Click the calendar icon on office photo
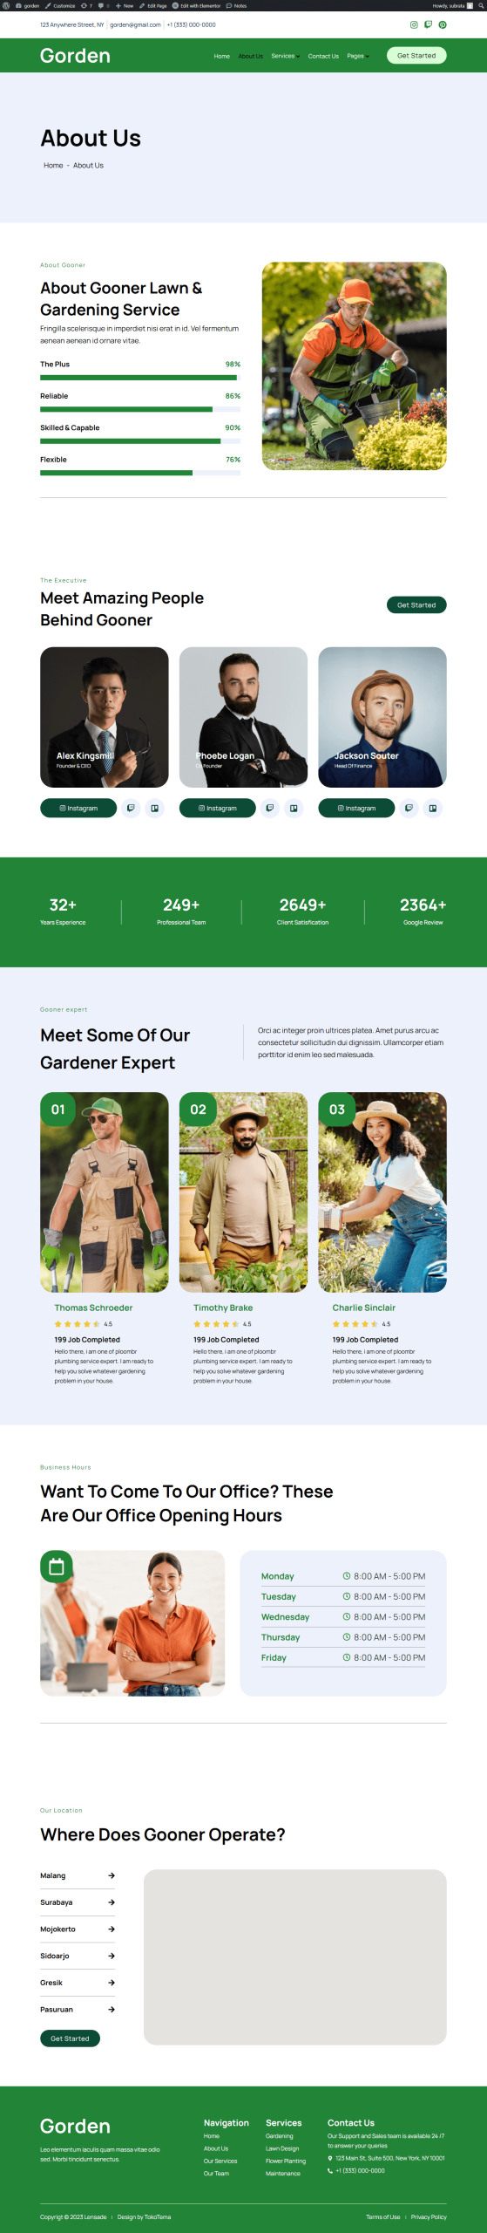This screenshot has height=2233, width=487. [x=57, y=1567]
